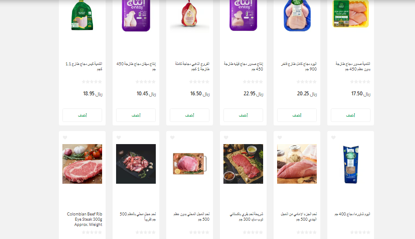415x239 pixels.
Task: Open Colombian Beef Rib Eye Steak title
Action: pyautogui.click(x=84, y=219)
